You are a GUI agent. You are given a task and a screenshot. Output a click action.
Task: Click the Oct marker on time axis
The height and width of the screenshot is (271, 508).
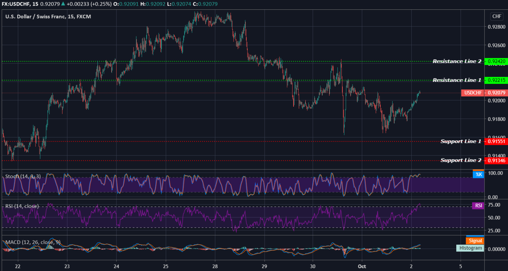(x=362, y=266)
